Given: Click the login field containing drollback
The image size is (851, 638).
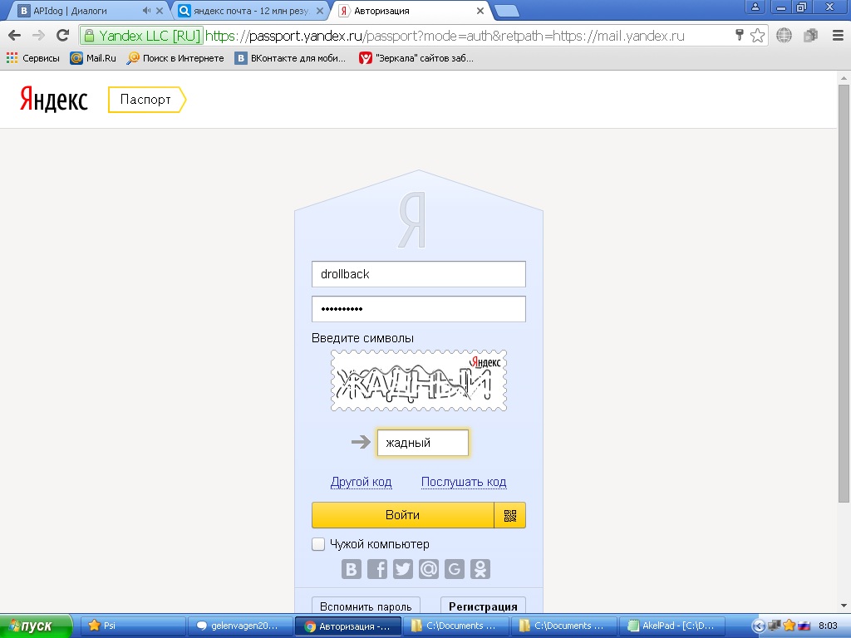Looking at the screenshot, I should point(419,274).
